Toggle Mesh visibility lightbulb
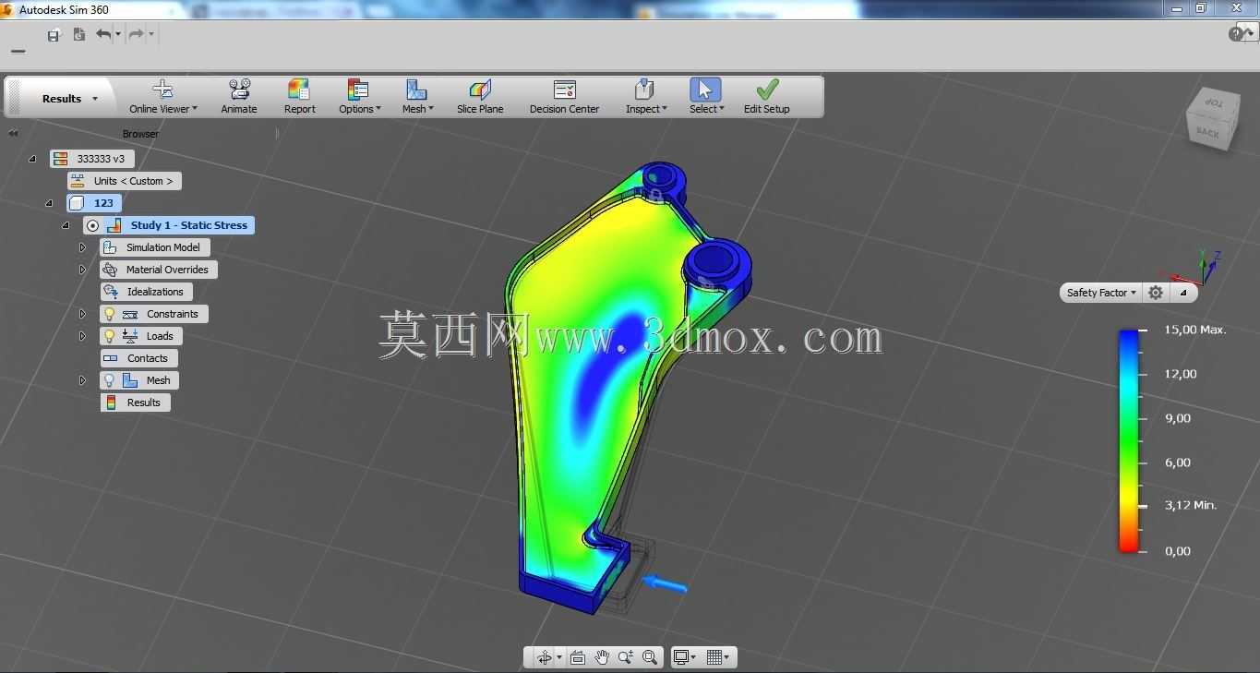Viewport: 1260px width, 673px height. tap(110, 380)
